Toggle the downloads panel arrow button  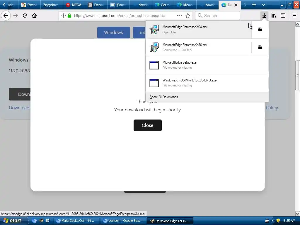coord(264,16)
